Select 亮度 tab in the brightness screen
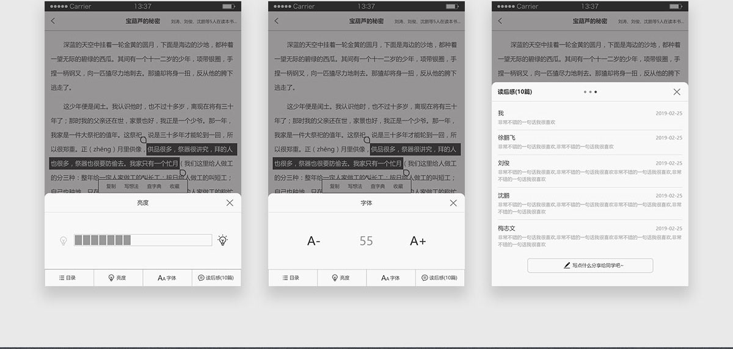This screenshot has height=349, width=733. (x=118, y=278)
